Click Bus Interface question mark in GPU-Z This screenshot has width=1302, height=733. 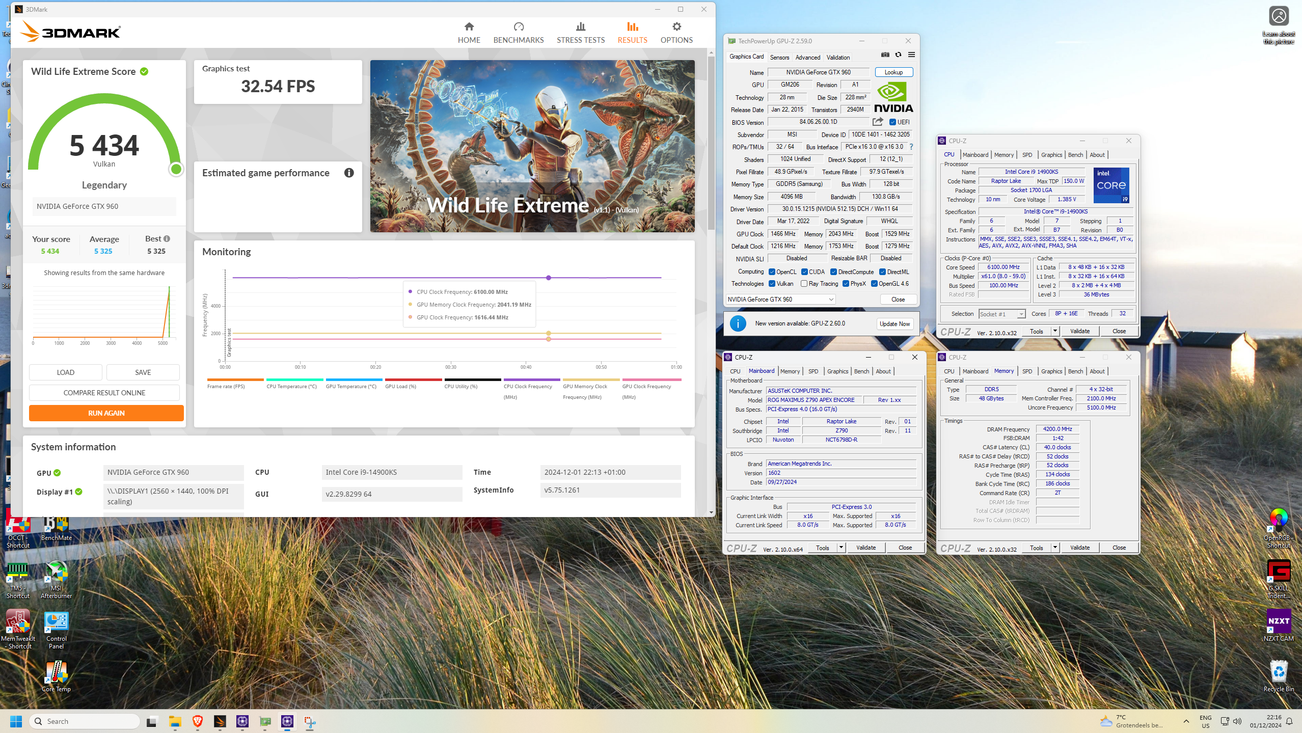point(911,147)
